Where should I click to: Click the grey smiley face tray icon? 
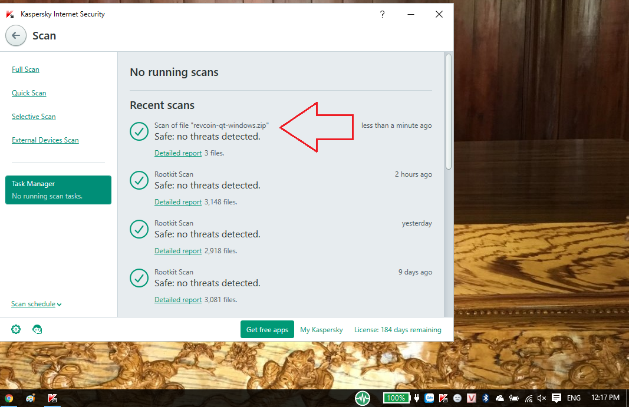pyautogui.click(x=457, y=398)
